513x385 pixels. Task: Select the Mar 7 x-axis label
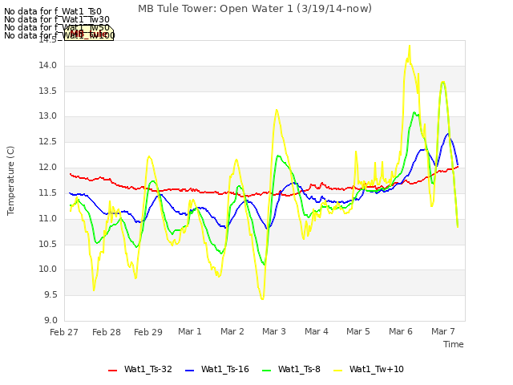pos(443,331)
